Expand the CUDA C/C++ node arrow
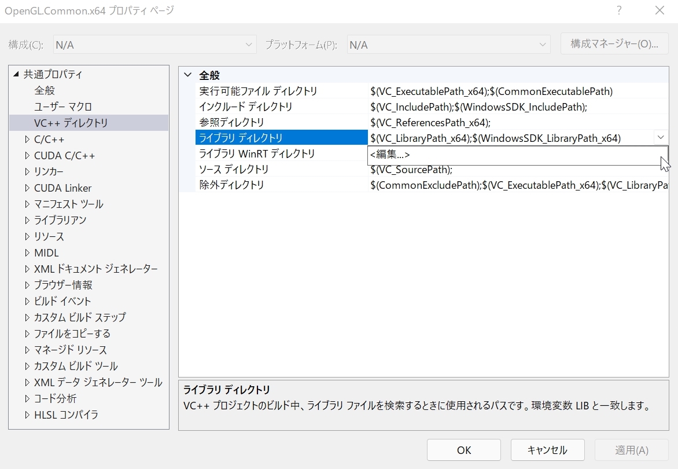 point(27,156)
